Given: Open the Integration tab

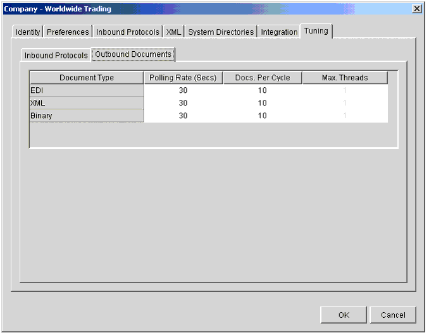Looking at the screenshot, I should click(279, 32).
